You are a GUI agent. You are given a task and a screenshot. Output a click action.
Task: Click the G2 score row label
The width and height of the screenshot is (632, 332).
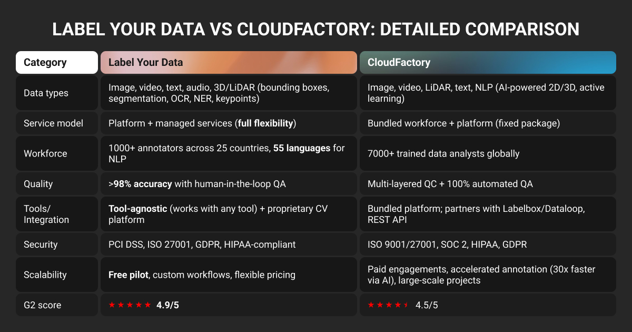[x=43, y=305]
